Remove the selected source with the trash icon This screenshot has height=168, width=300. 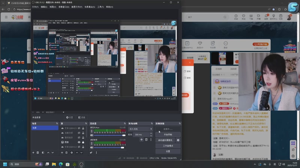(66, 153)
